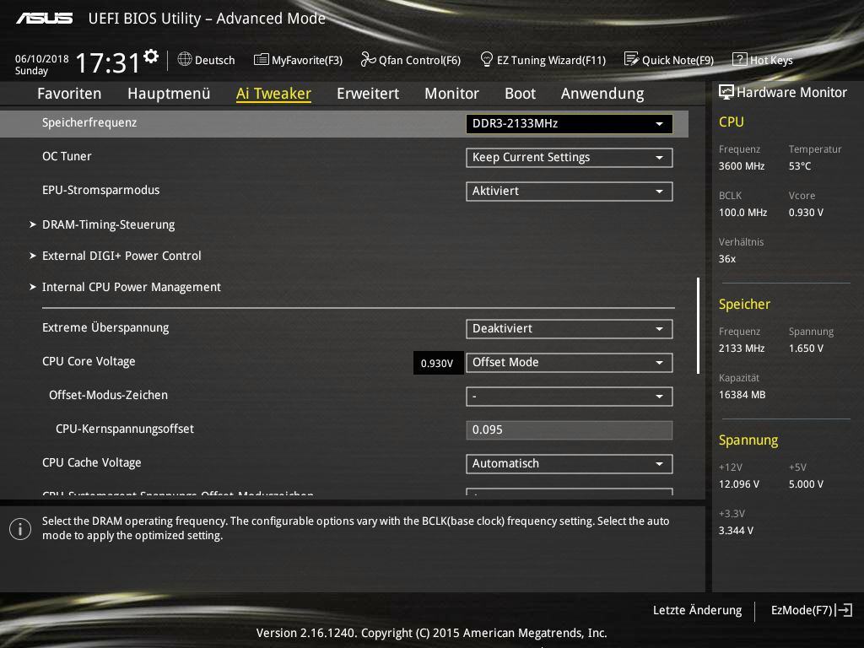Switch to the Hauptmenü tab
864x648 pixels.
pos(169,94)
